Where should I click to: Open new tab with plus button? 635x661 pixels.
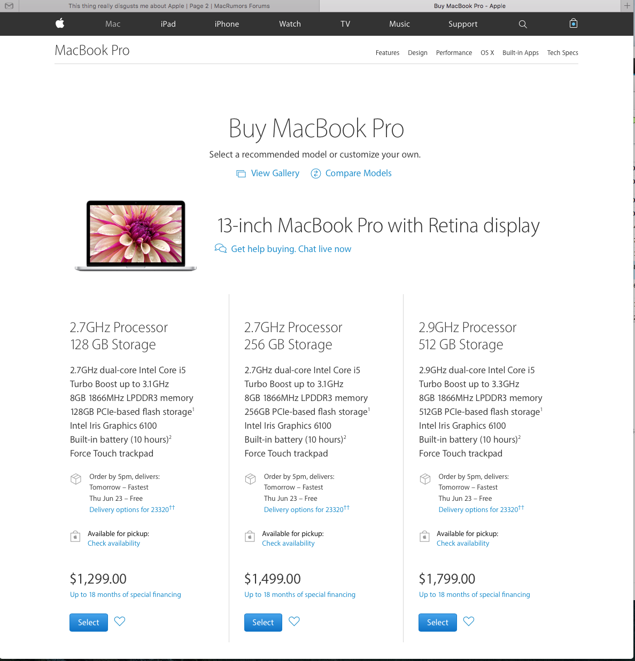point(627,6)
